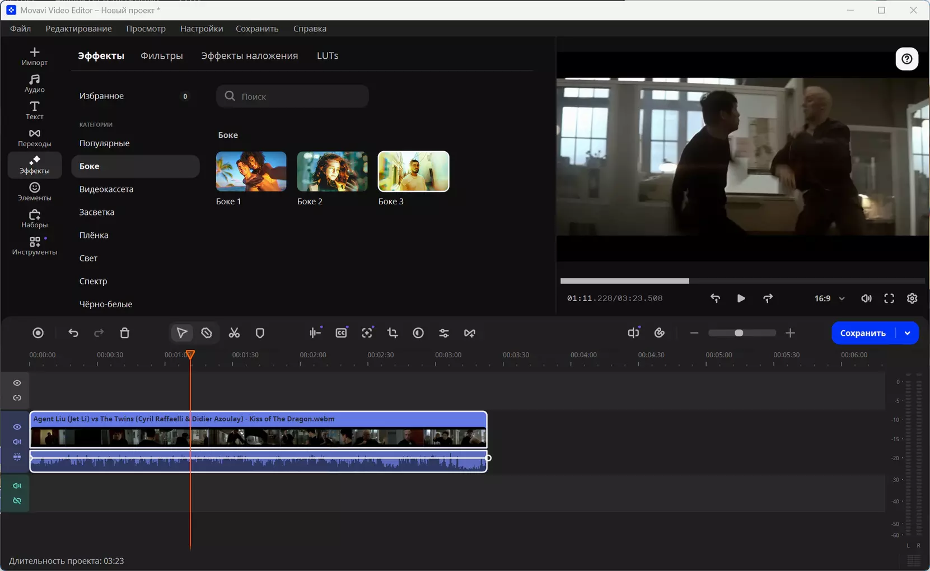The image size is (930, 571).
Task: Expand the 16:9 aspect ratio dropdown
Action: (x=829, y=298)
